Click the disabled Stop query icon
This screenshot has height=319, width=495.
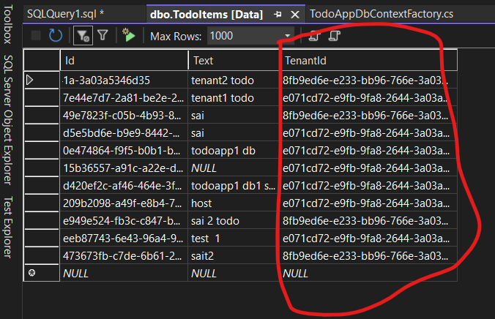coord(36,35)
